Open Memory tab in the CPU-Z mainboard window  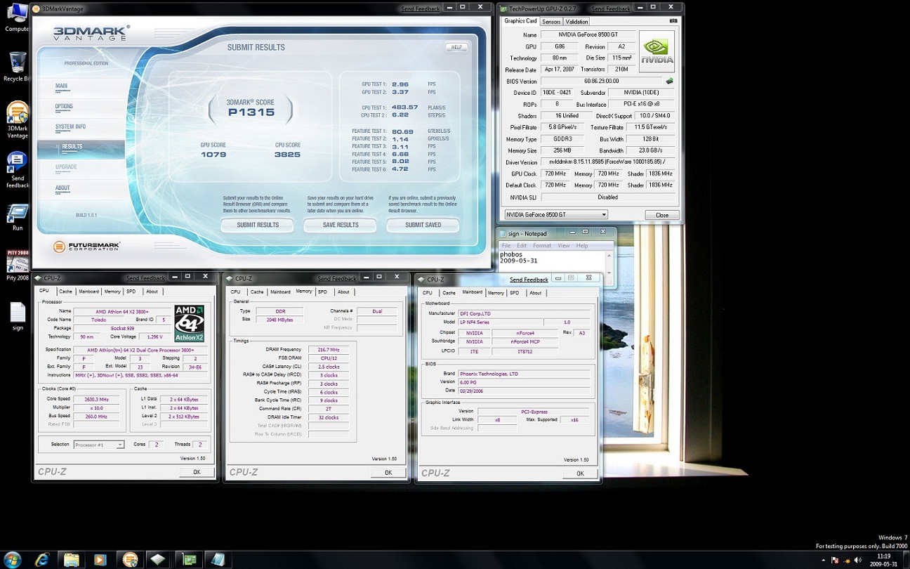click(x=496, y=293)
